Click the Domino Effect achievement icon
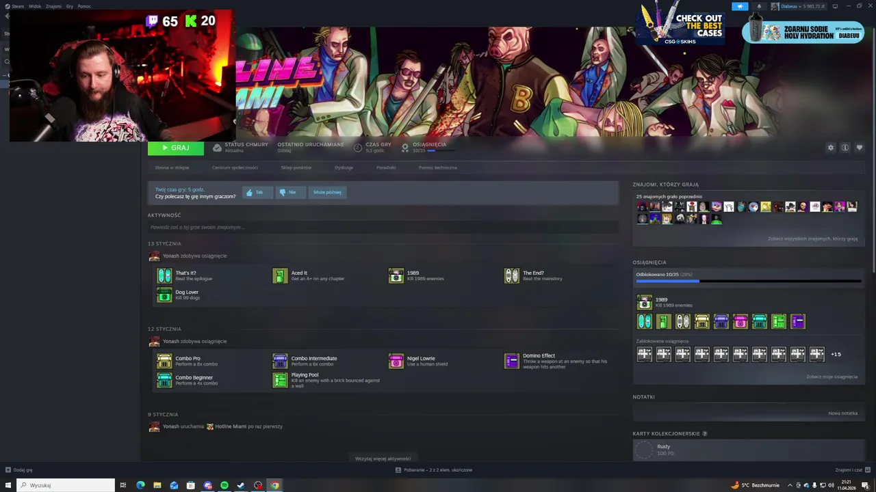876x492 pixels. pyautogui.click(x=512, y=361)
